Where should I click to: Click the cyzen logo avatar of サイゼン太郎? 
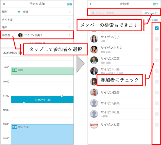94,125
